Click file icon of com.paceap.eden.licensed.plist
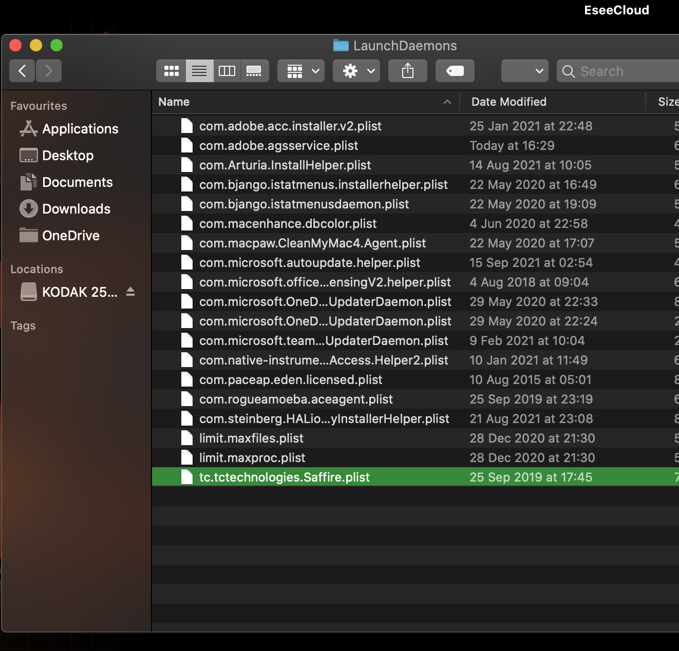This screenshot has width=679, height=651. click(187, 379)
